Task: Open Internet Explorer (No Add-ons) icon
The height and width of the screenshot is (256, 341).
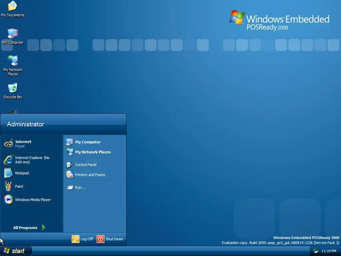Action: pyautogui.click(x=8, y=160)
